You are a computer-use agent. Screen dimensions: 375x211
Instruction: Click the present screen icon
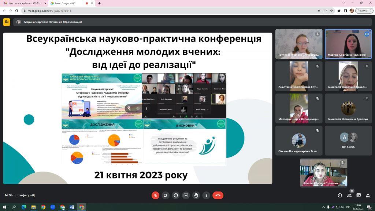coord(186,195)
